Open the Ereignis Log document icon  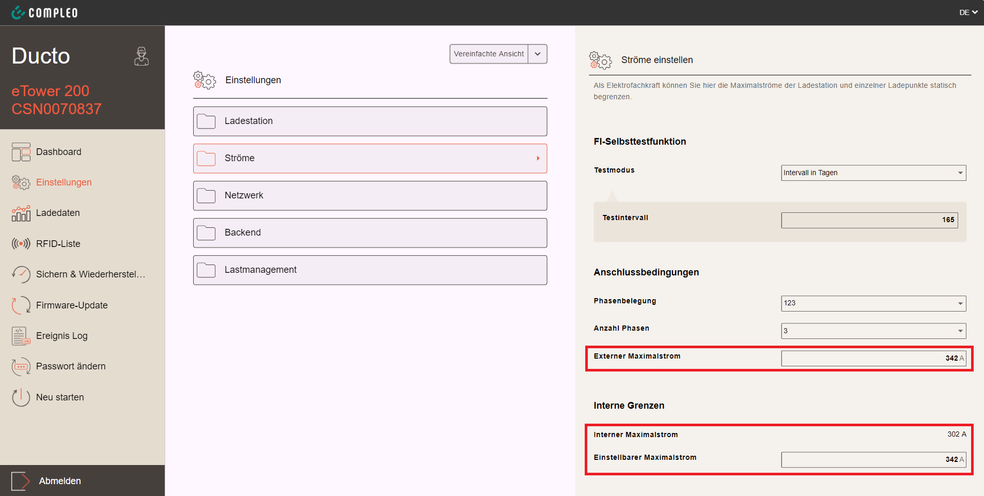21,336
